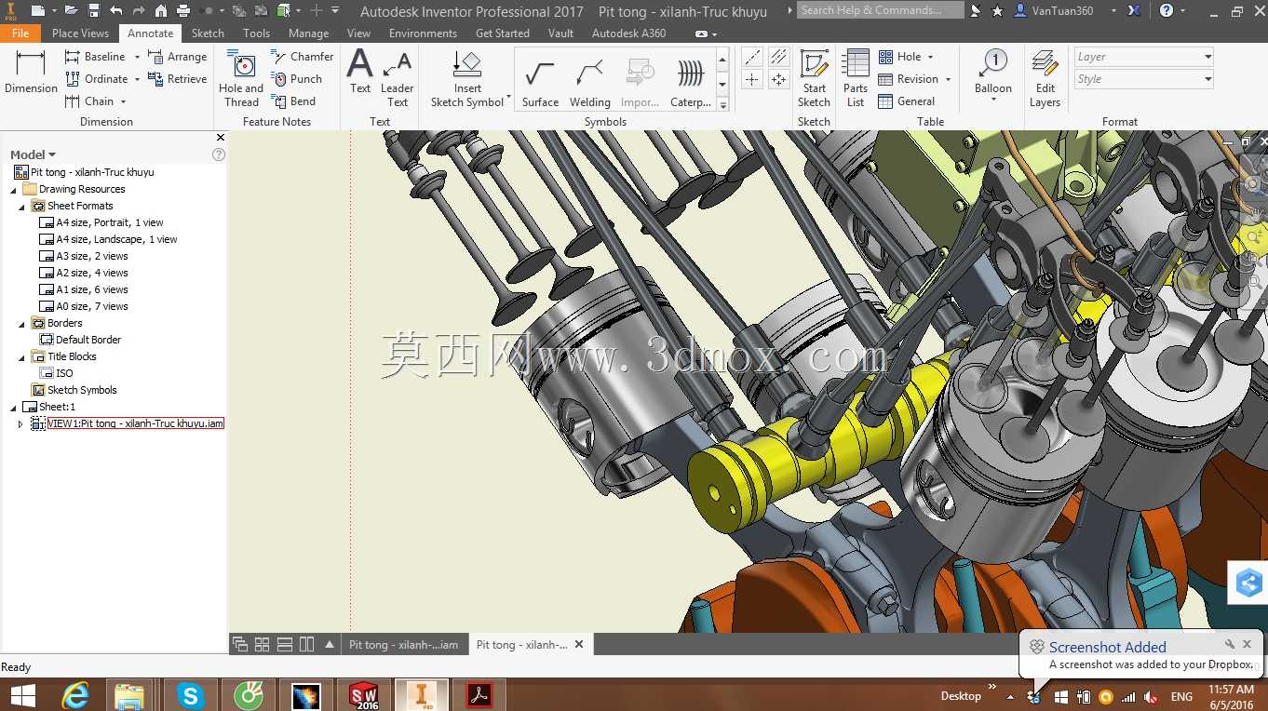Save the drawing from quick access toolbar

94,11
